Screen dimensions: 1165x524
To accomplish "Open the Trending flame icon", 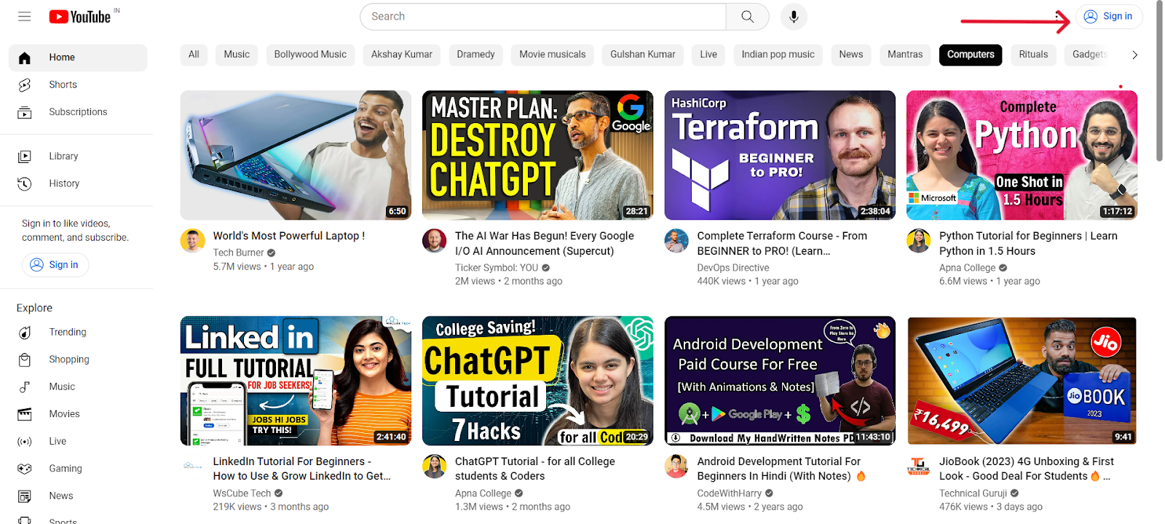I will (25, 333).
